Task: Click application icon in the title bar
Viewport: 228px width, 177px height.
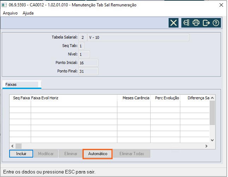Action: tap(4, 5)
